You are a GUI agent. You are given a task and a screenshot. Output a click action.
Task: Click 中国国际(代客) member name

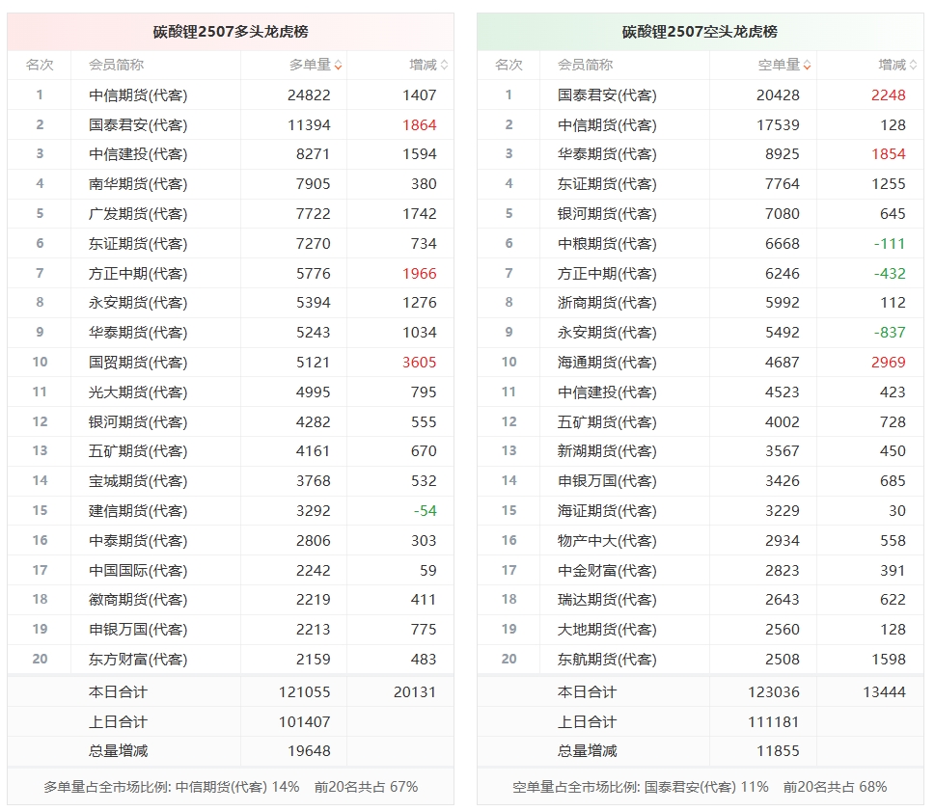[138, 570]
